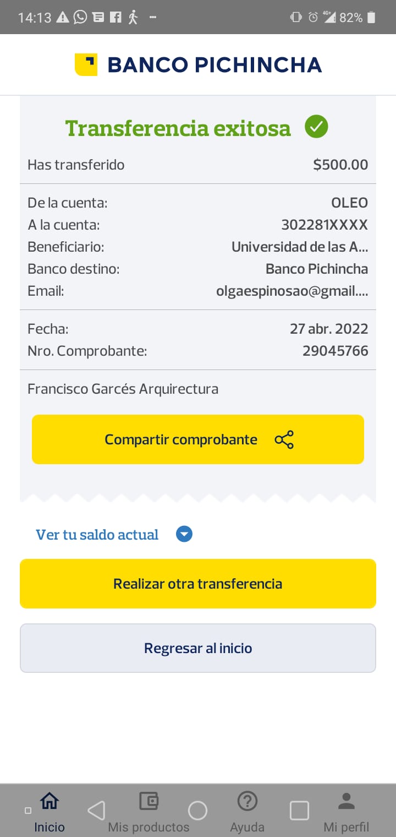Switch to the Ayuda tab label
The image size is (396, 837).
pyautogui.click(x=248, y=827)
